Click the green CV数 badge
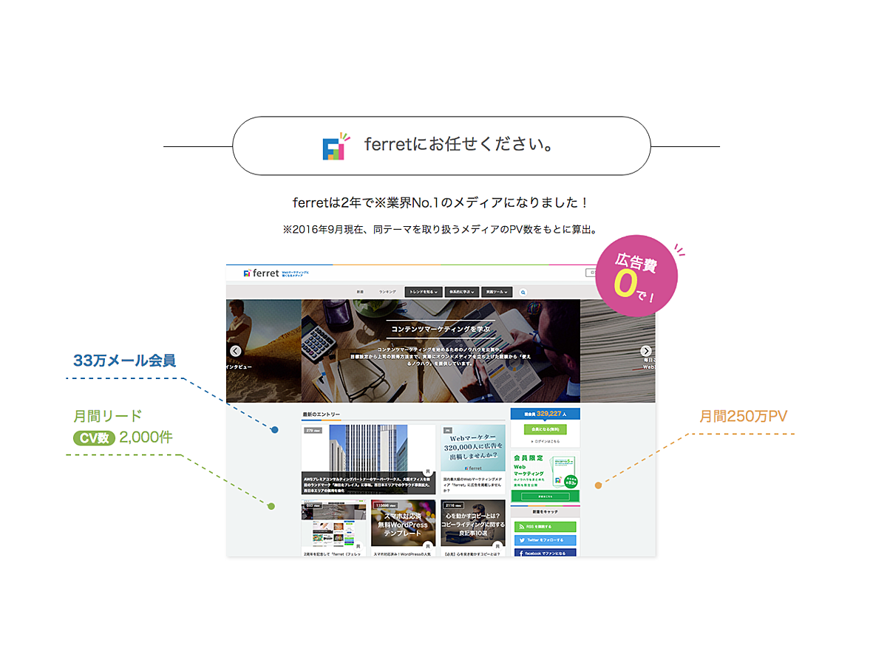 (94, 438)
